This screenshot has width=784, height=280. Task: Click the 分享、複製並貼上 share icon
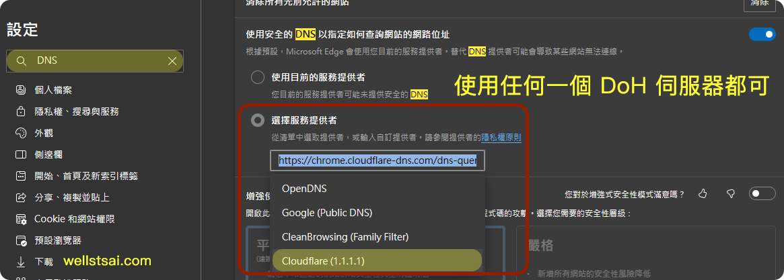tap(21, 197)
